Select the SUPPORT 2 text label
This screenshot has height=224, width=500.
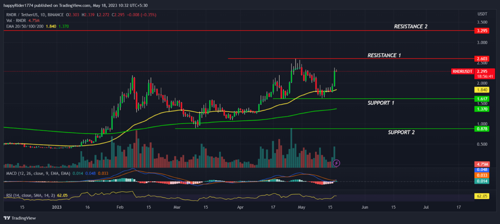click(401, 132)
